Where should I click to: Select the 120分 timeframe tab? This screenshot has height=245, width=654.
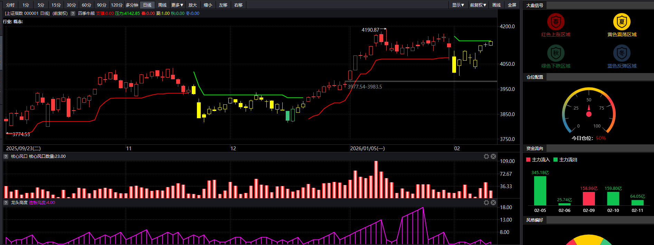coord(117,5)
